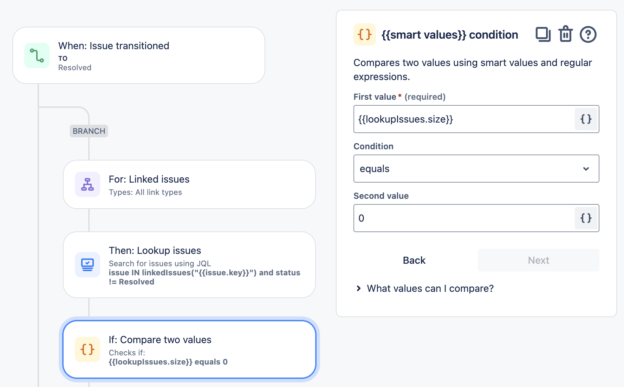Click the BRANCH label
The width and height of the screenshot is (624, 387).
click(89, 131)
